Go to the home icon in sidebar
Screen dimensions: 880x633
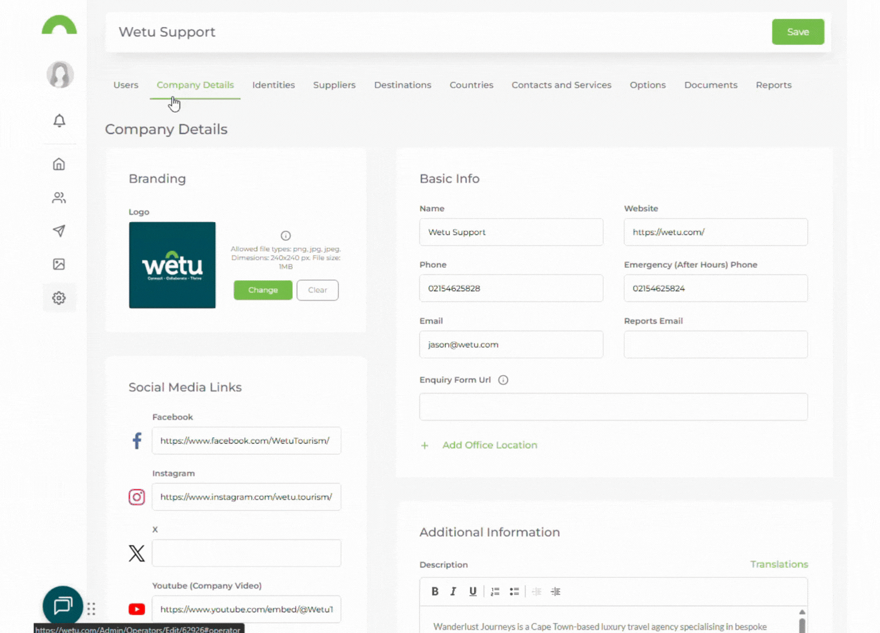tap(59, 164)
